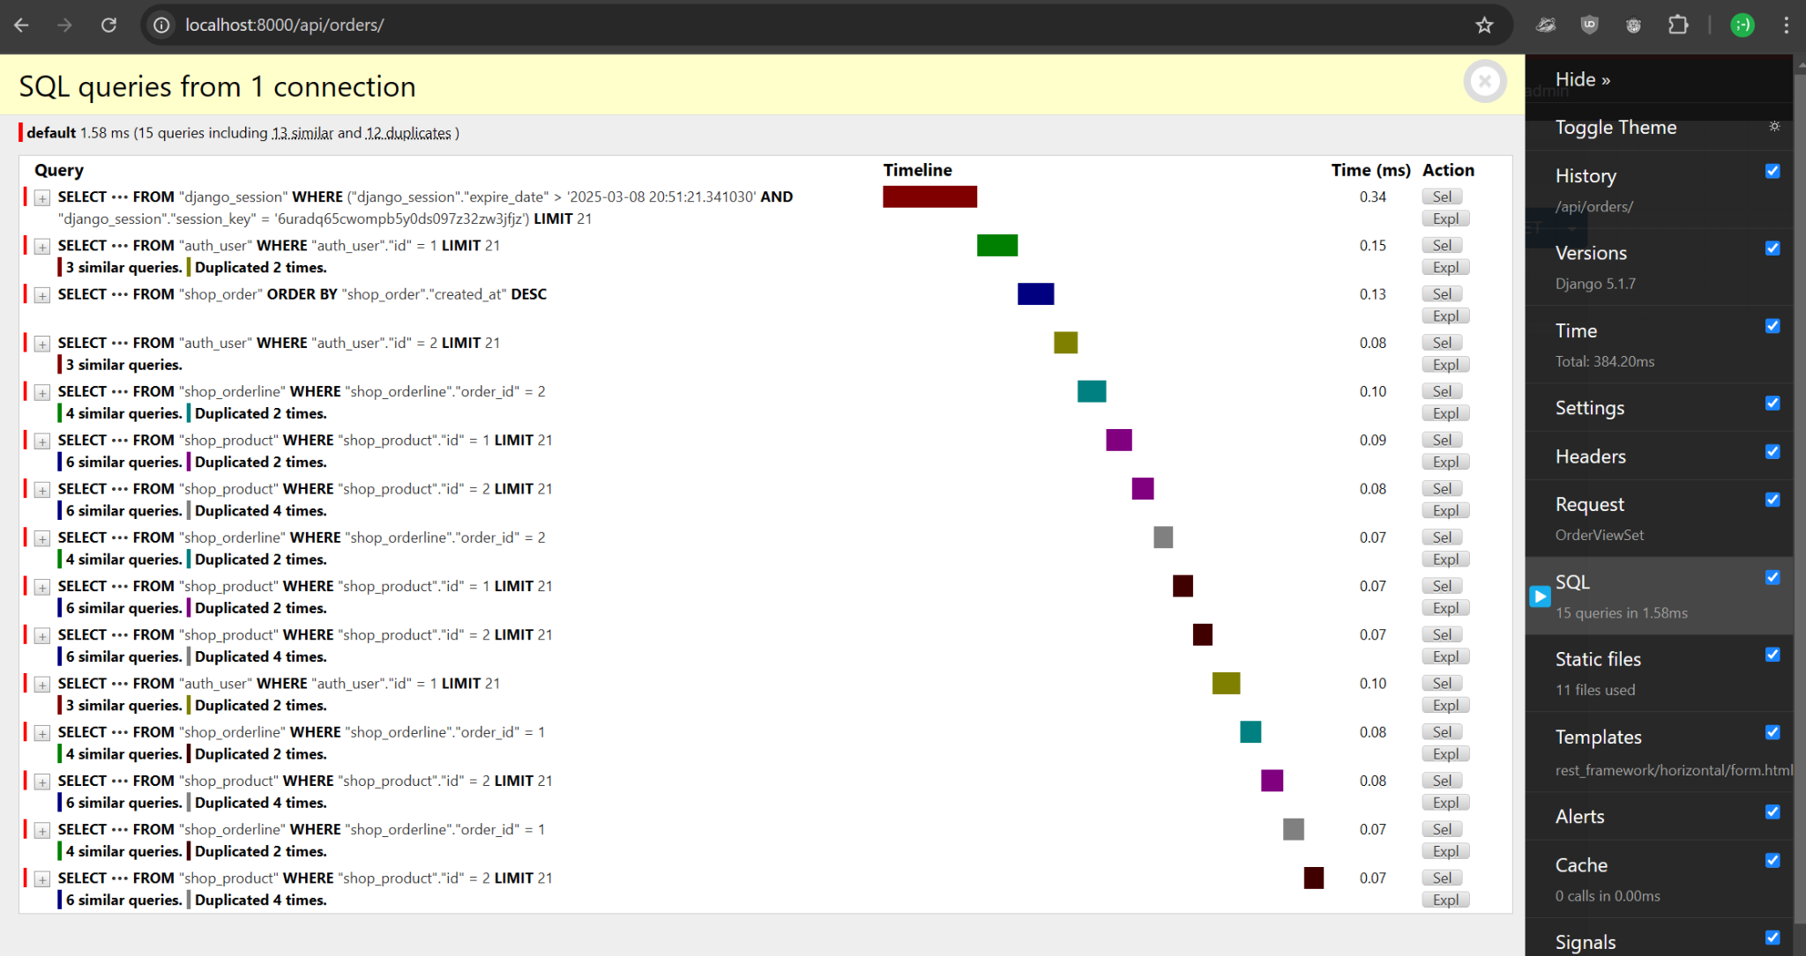Open the Templates panel
This screenshot has height=956, width=1806.
(x=1598, y=737)
